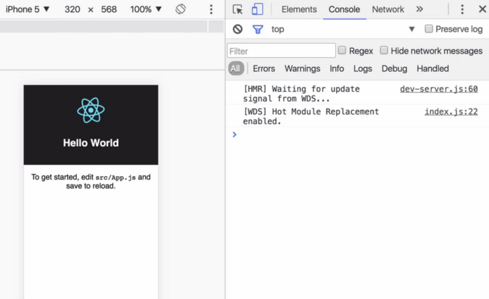
Task: Click the HMR Waiting for update message
Action: click(x=301, y=94)
